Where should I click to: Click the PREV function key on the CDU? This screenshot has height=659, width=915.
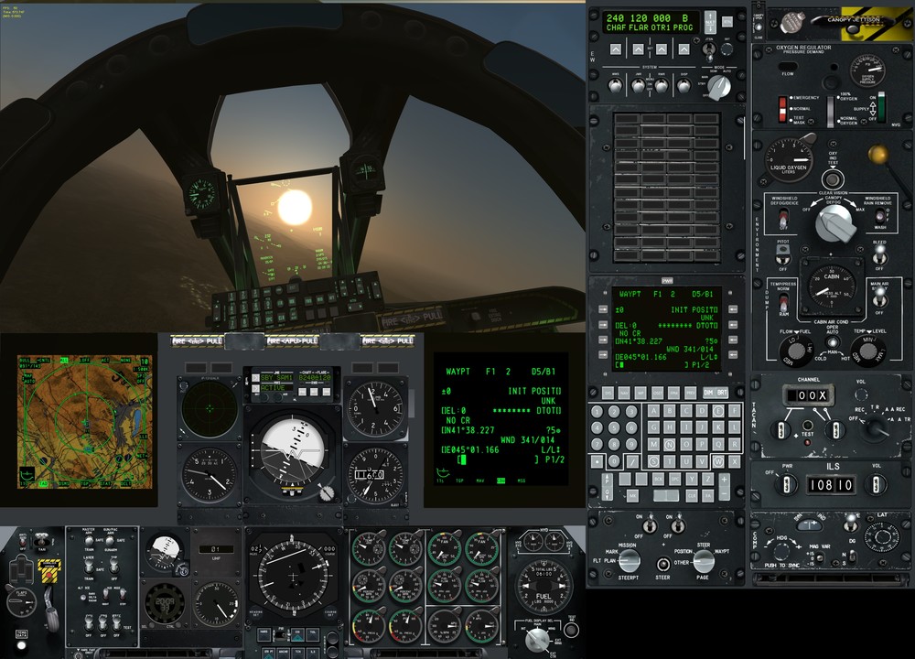[690, 393]
